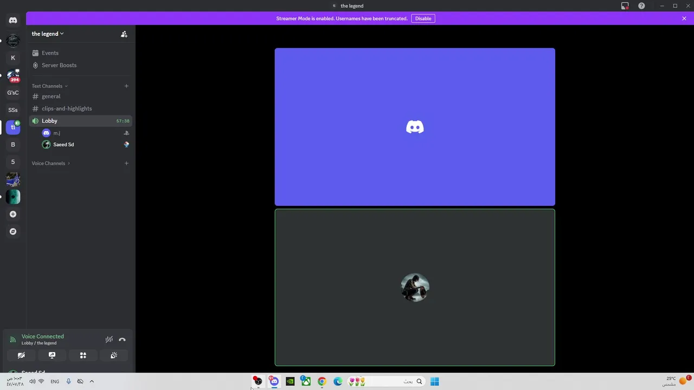Switch to the 5 server
Image resolution: width=694 pixels, height=390 pixels.
(13, 162)
